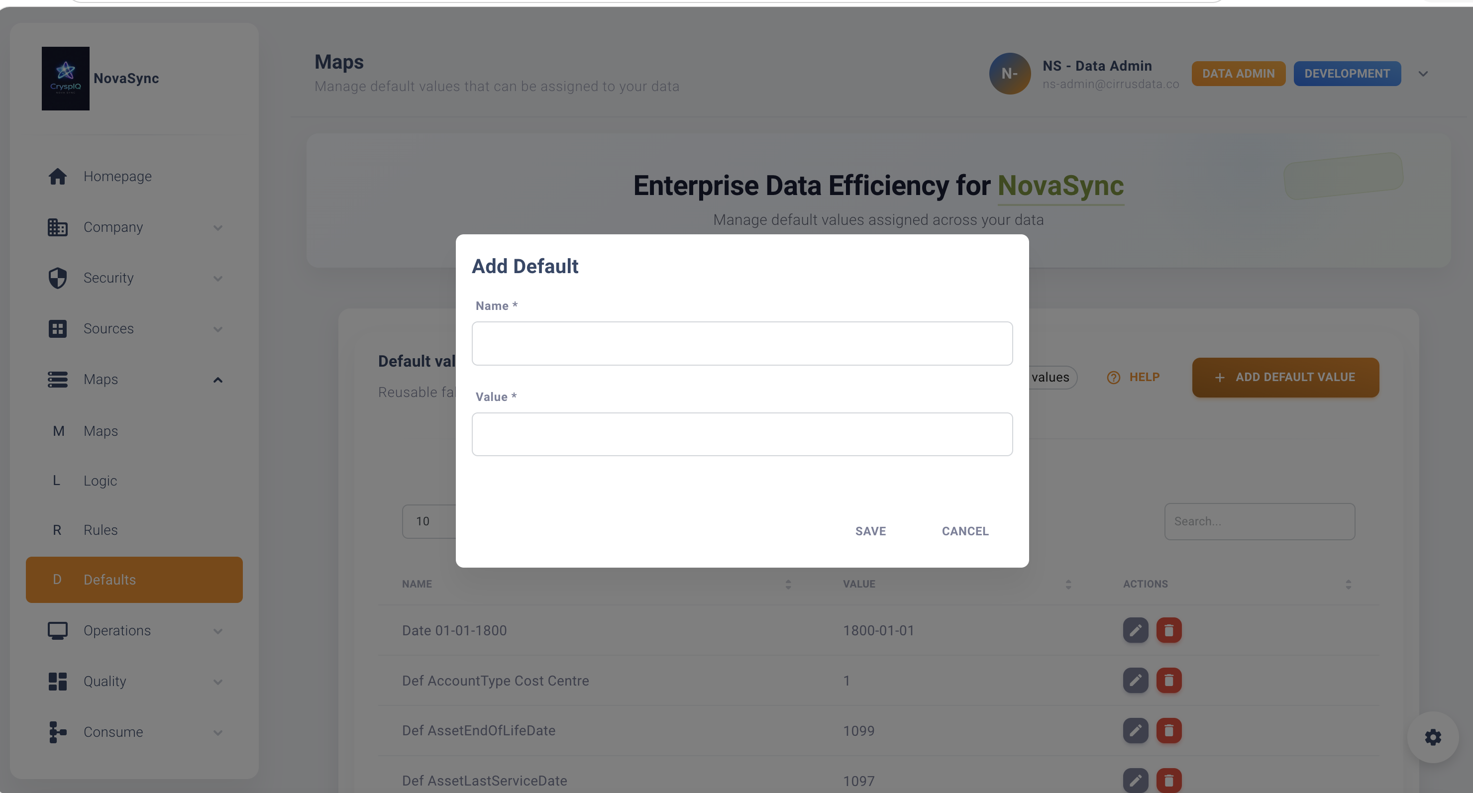Click the Search box in table

(x=1260, y=521)
